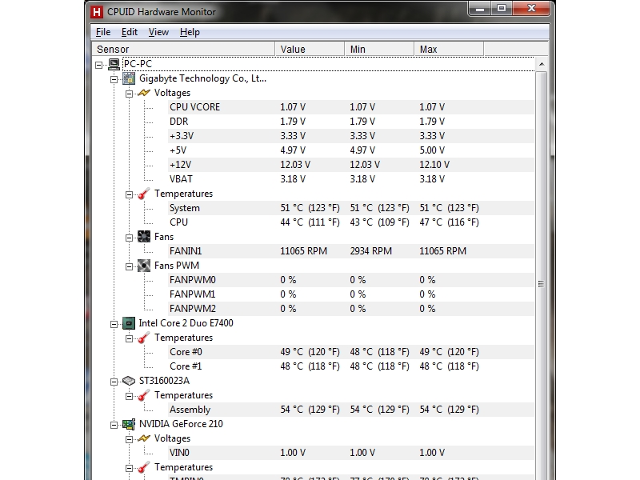Image resolution: width=640 pixels, height=480 pixels.
Task: Collapse the Intel Core 2 Duo E7400 node
Action: 114,324
